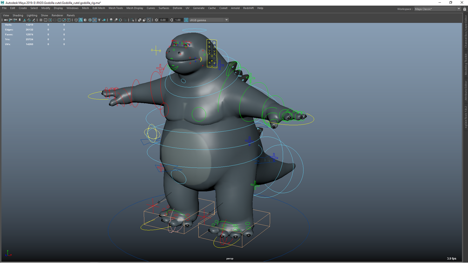The image size is (468, 263).
Task: Click Use Default Material icon
Action: pyautogui.click(x=85, y=20)
